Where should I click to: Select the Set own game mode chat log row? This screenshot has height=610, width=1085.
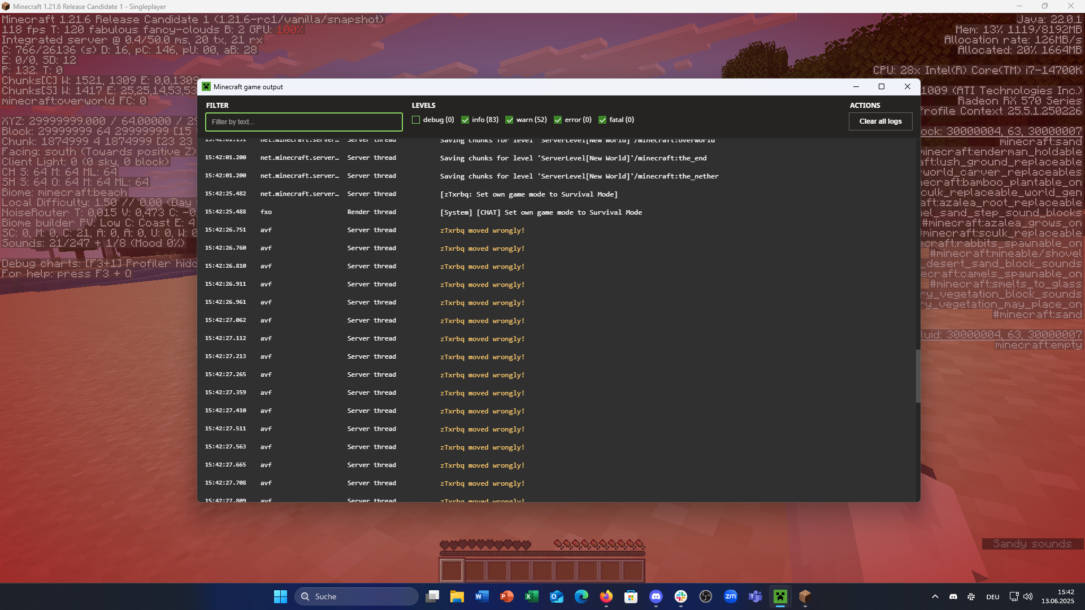tap(540, 212)
